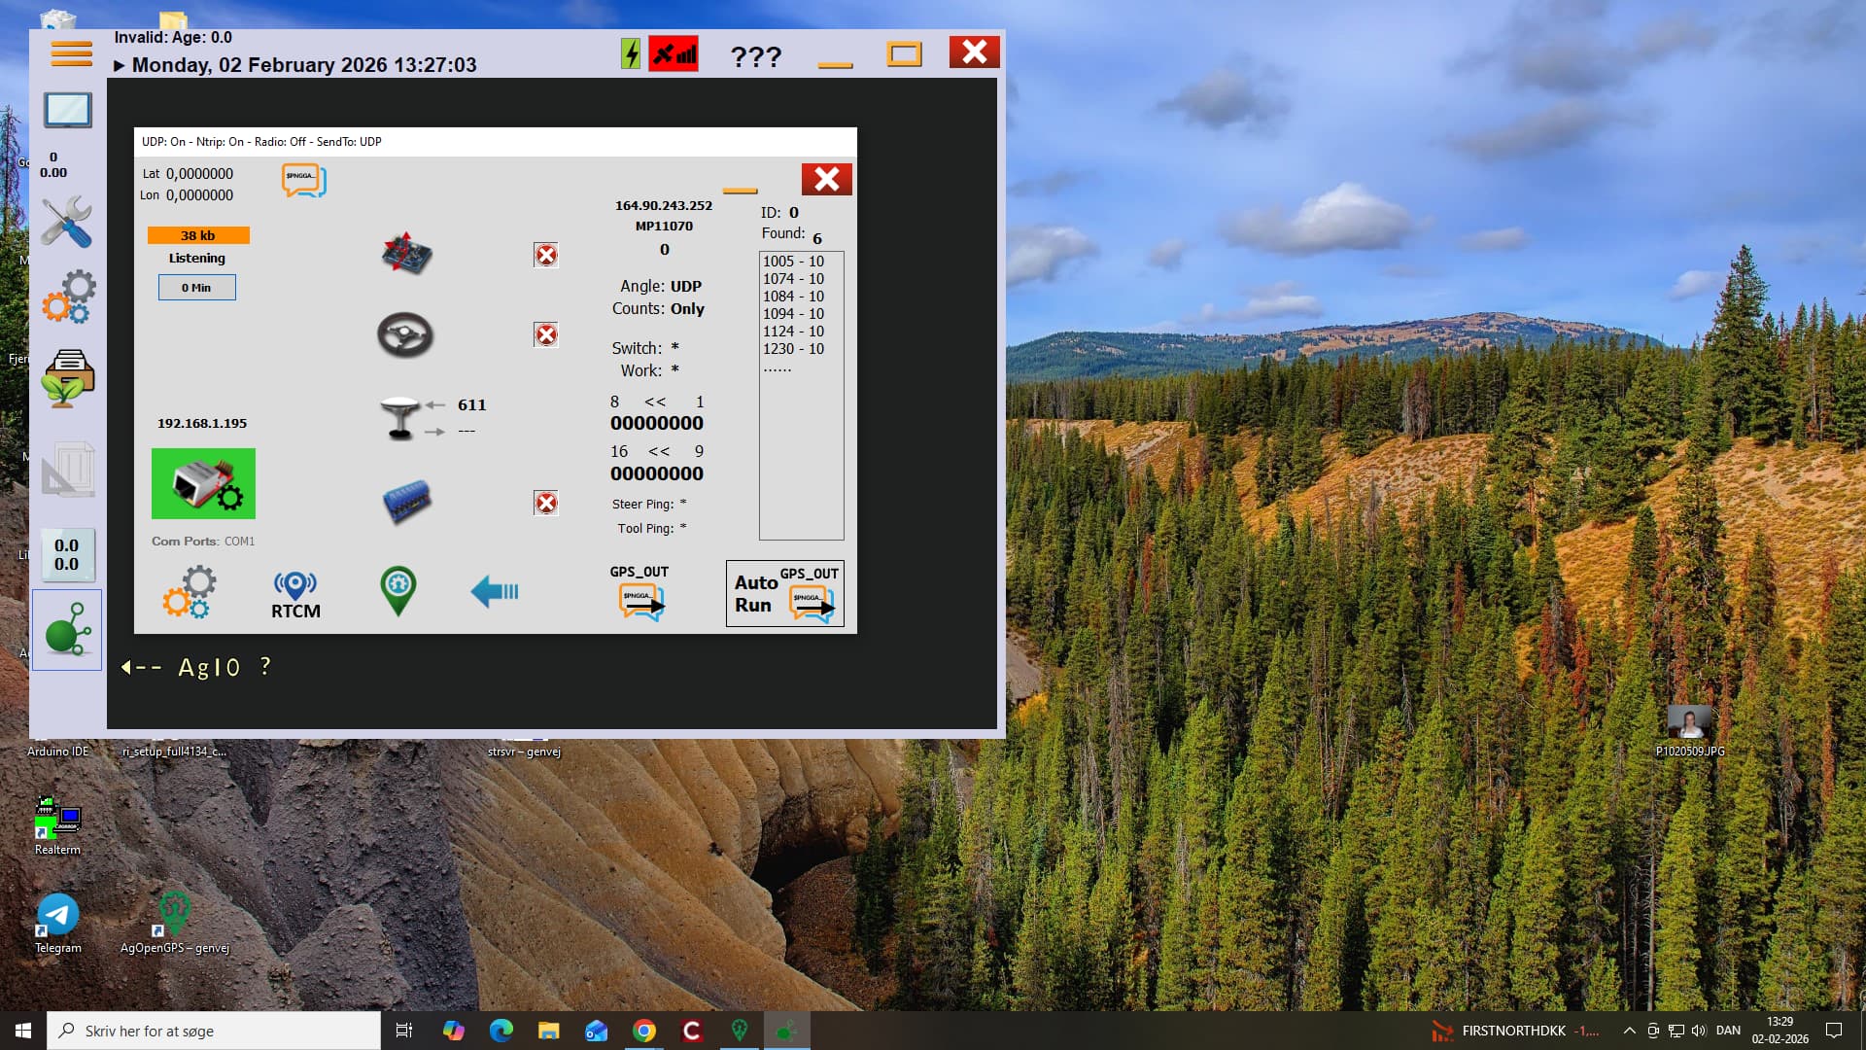This screenshot has width=1866, height=1050.
Task: Click the GPS_OUT NMEA output button
Action: click(640, 593)
